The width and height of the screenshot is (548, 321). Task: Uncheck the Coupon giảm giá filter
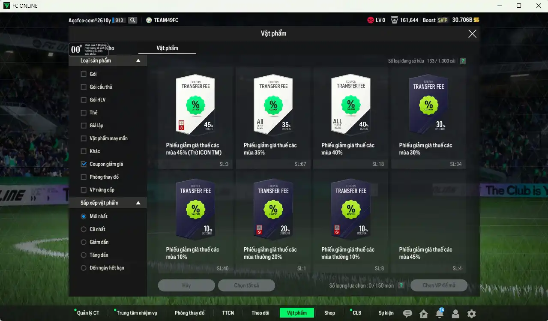pyautogui.click(x=84, y=164)
